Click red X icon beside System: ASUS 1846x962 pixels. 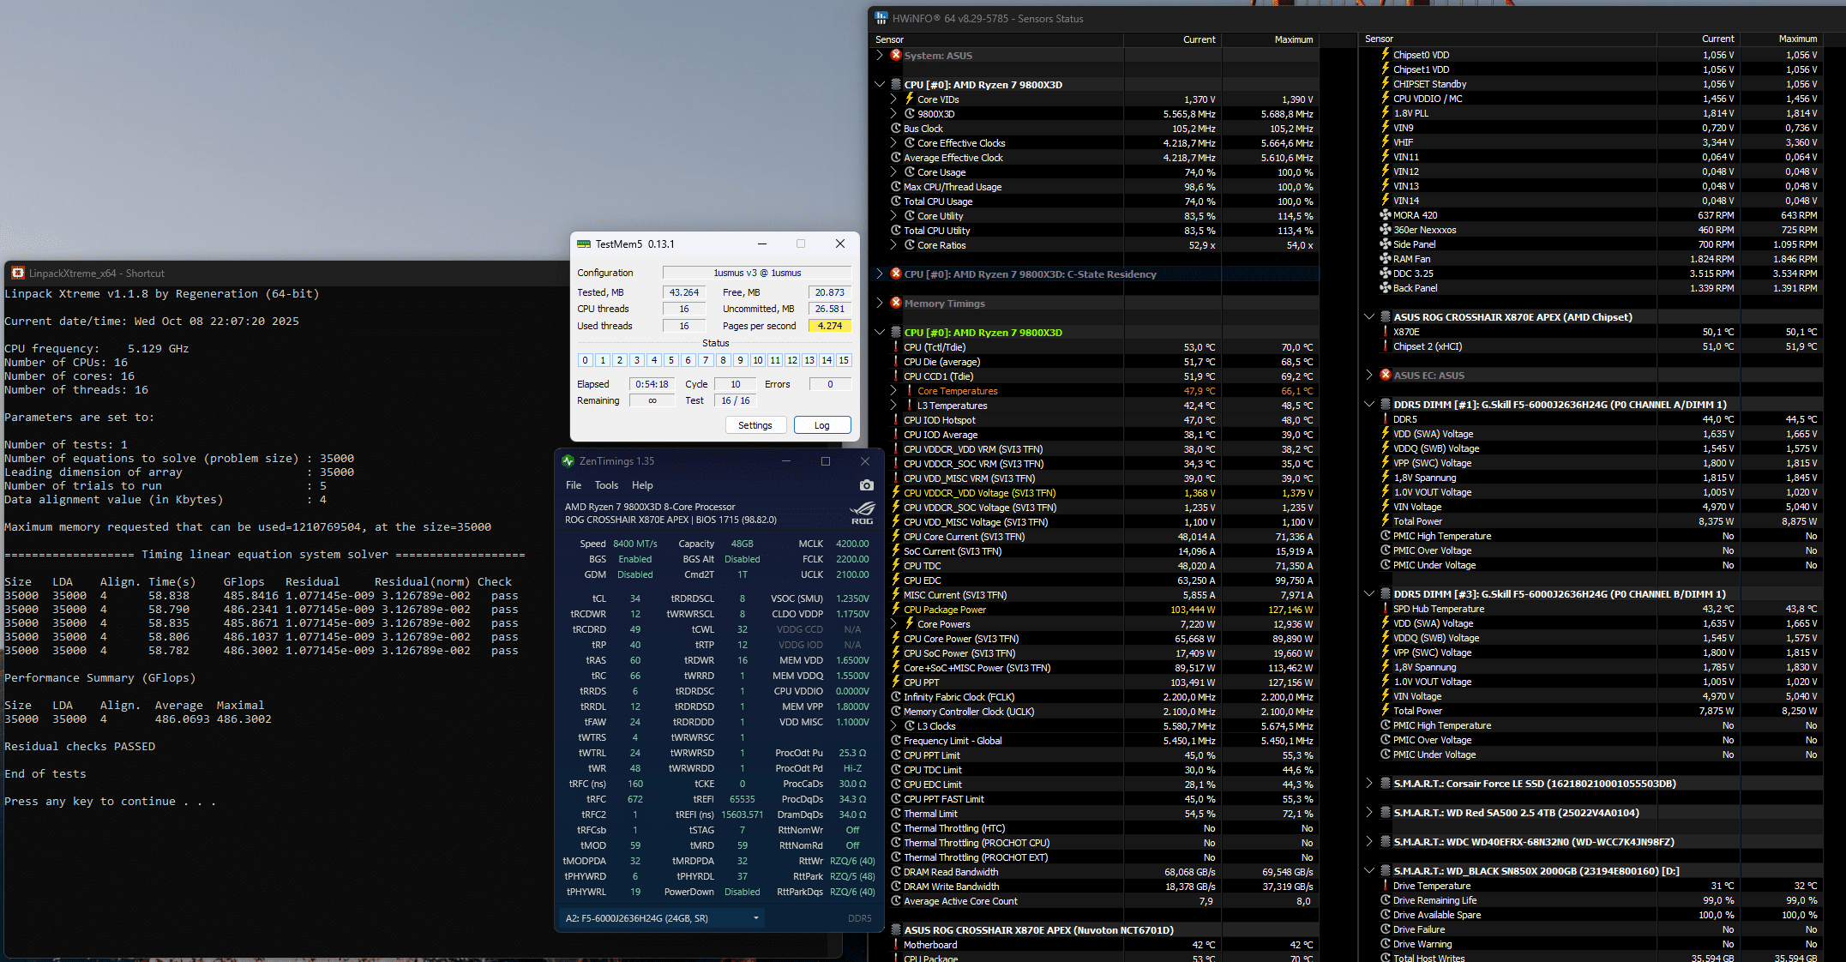click(896, 55)
